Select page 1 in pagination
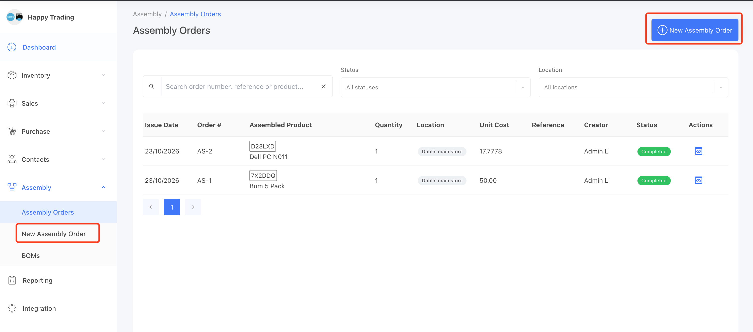 pos(172,207)
